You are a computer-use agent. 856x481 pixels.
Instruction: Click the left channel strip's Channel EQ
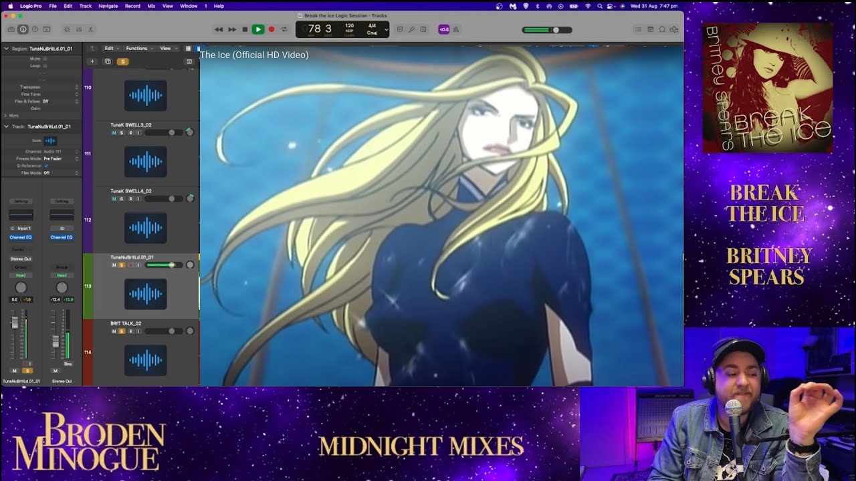21,237
